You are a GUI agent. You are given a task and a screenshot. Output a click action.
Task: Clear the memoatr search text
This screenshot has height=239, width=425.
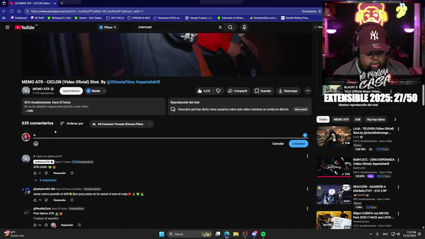(x=220, y=27)
